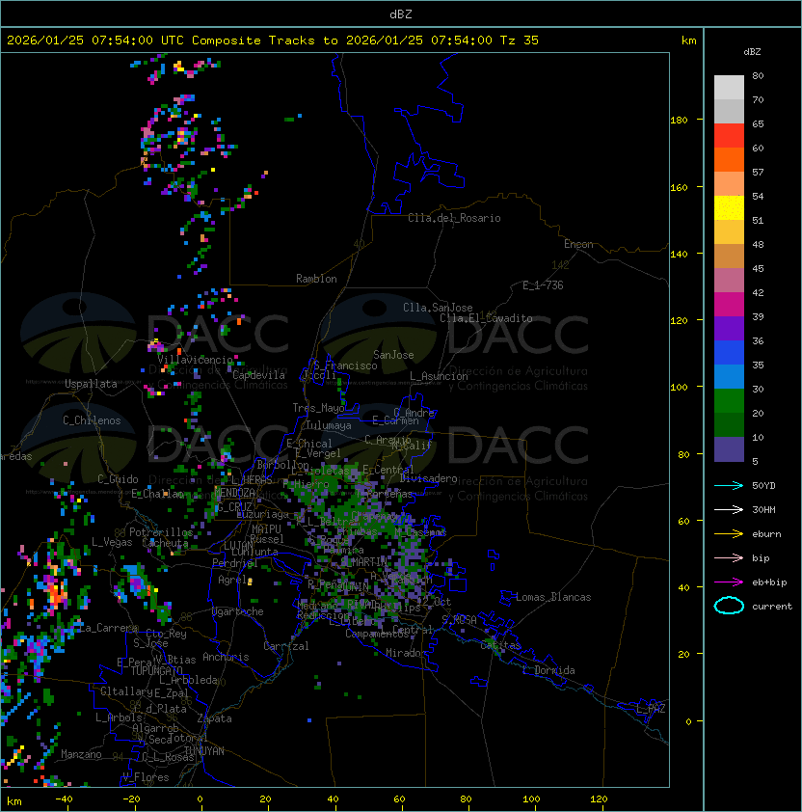This screenshot has width=802, height=812.
Task: Click the 'Anchoris' map label
Action: click(x=226, y=657)
